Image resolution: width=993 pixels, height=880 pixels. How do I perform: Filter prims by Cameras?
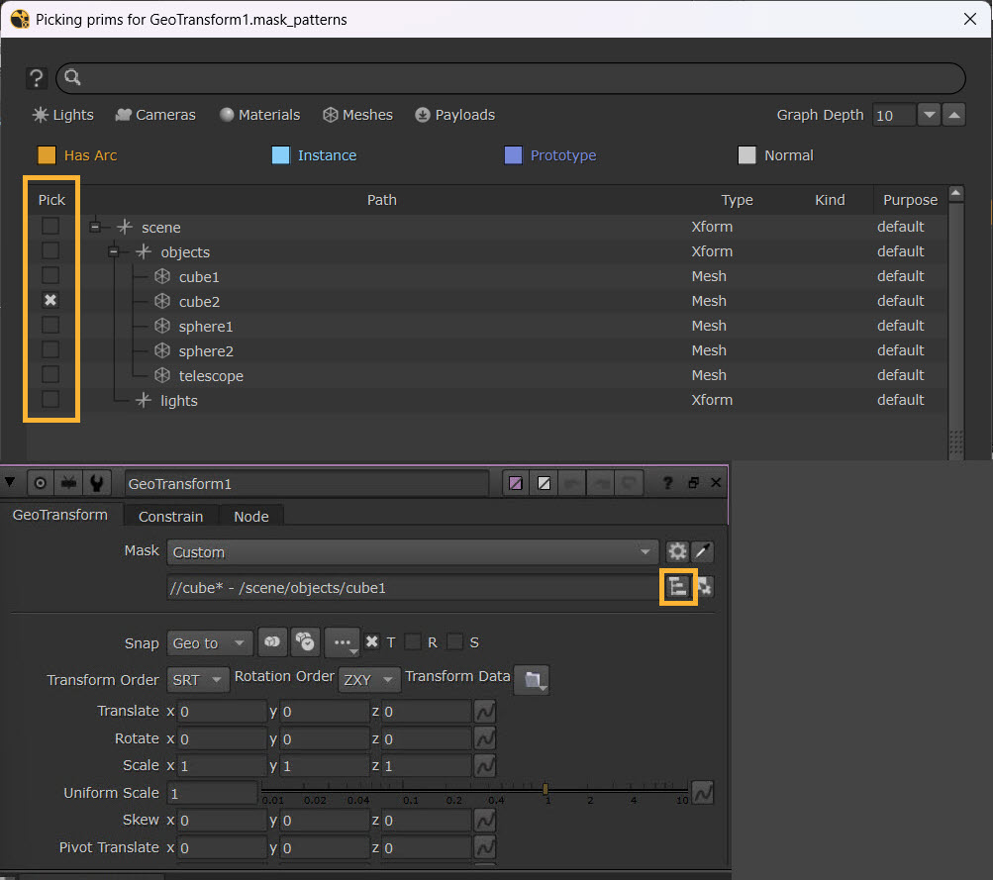(x=155, y=115)
